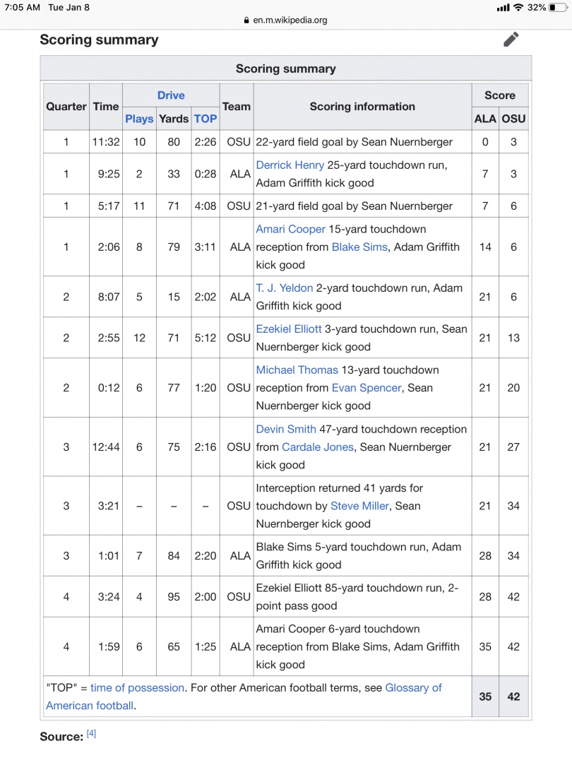Tap the pencil edit section icon
This screenshot has height=763, width=572.
tap(511, 40)
